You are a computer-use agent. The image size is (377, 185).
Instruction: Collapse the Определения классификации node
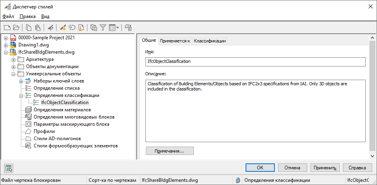pos(21,96)
